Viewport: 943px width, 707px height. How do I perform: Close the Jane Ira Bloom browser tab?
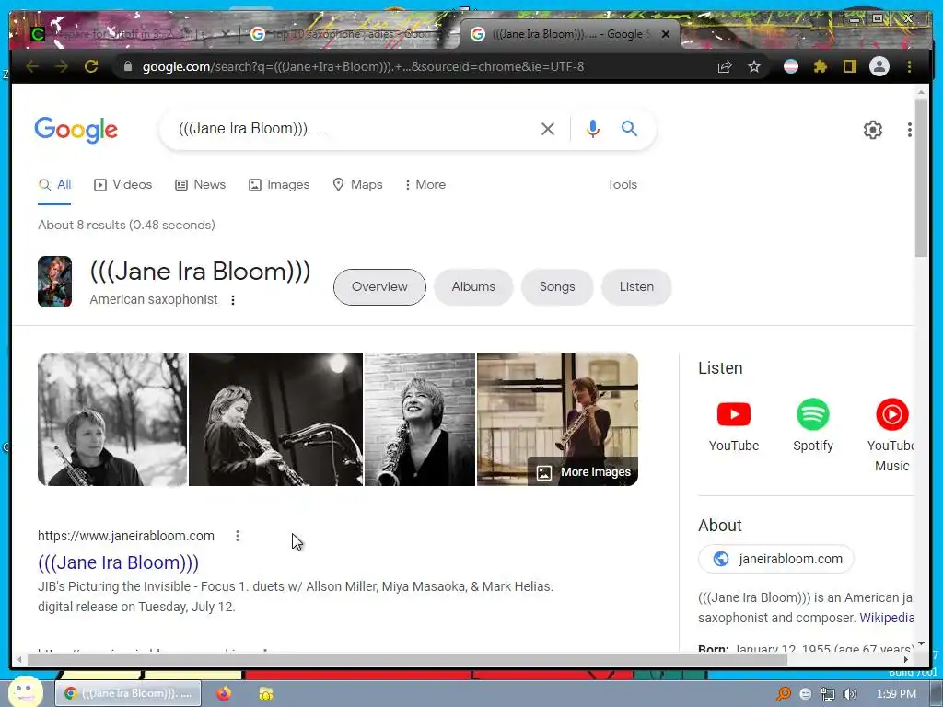click(x=666, y=34)
